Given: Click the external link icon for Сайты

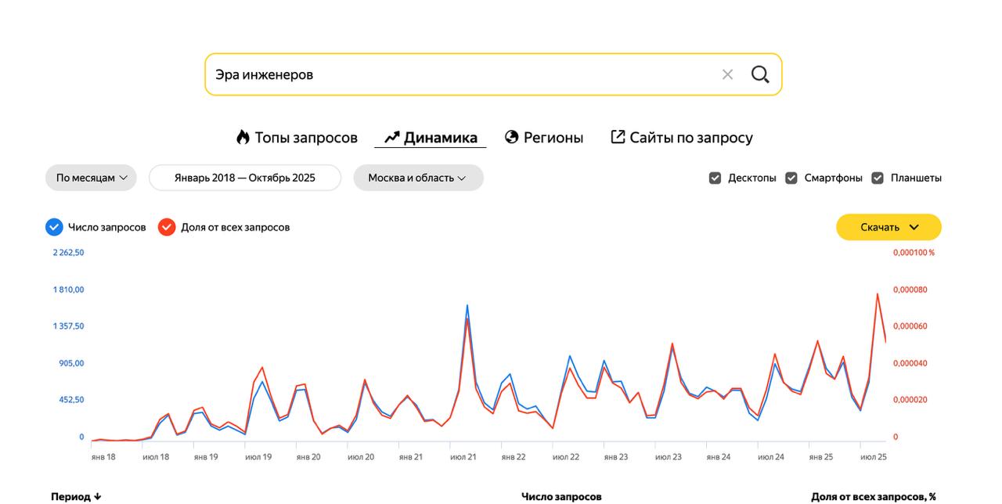Looking at the screenshot, I should click(618, 137).
